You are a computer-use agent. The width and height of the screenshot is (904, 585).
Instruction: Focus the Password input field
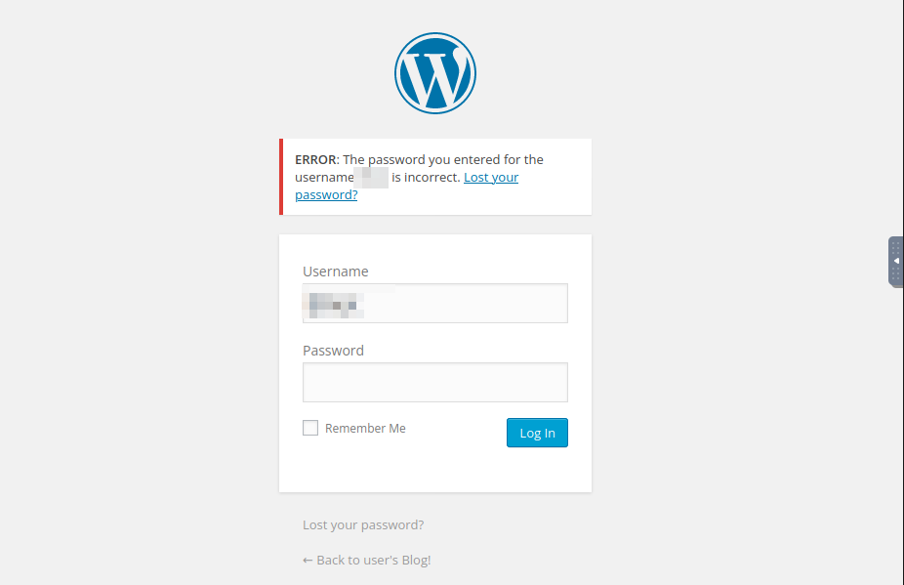click(x=435, y=382)
